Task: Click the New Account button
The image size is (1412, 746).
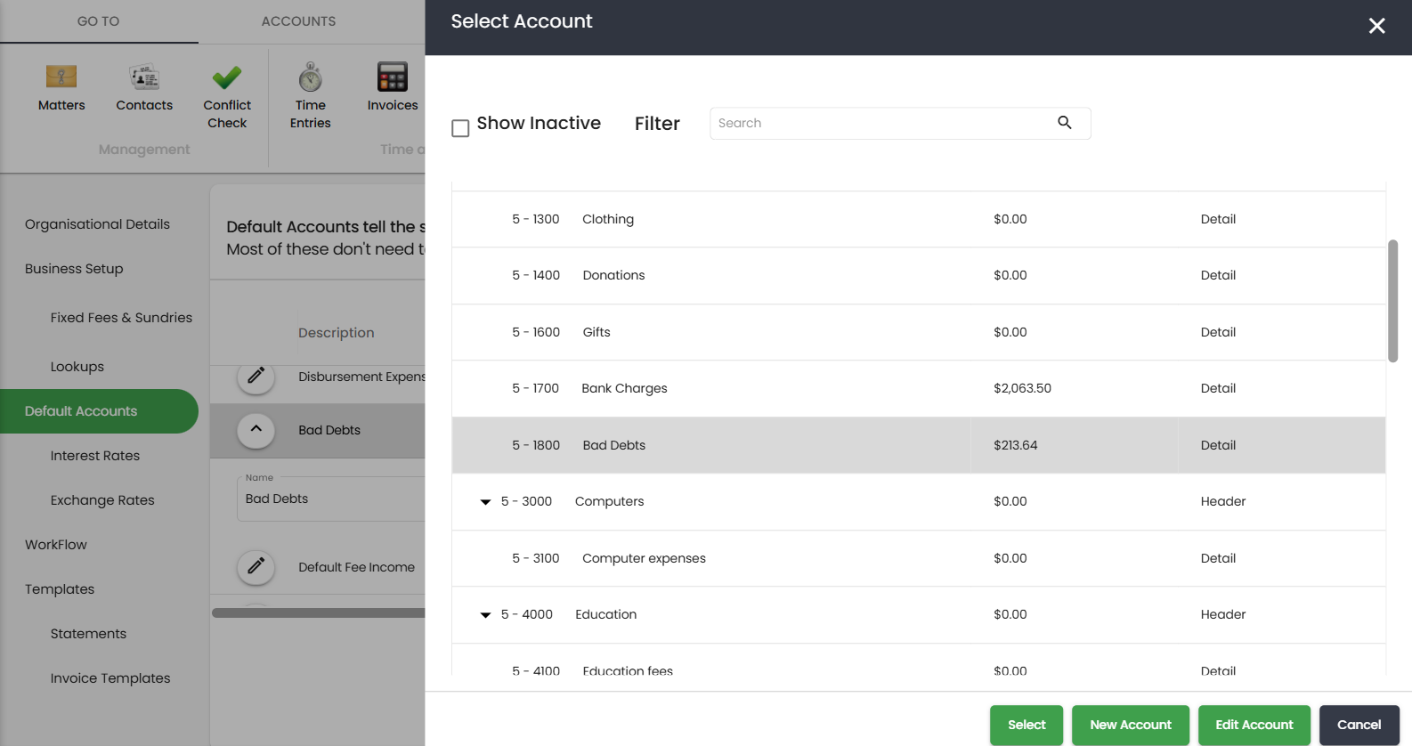Action: tap(1131, 725)
